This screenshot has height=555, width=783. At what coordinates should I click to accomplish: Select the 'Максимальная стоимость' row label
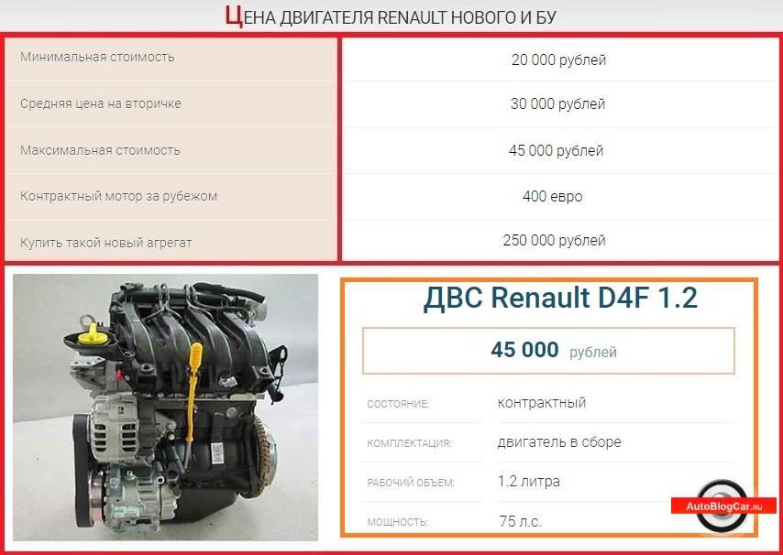[x=100, y=150]
